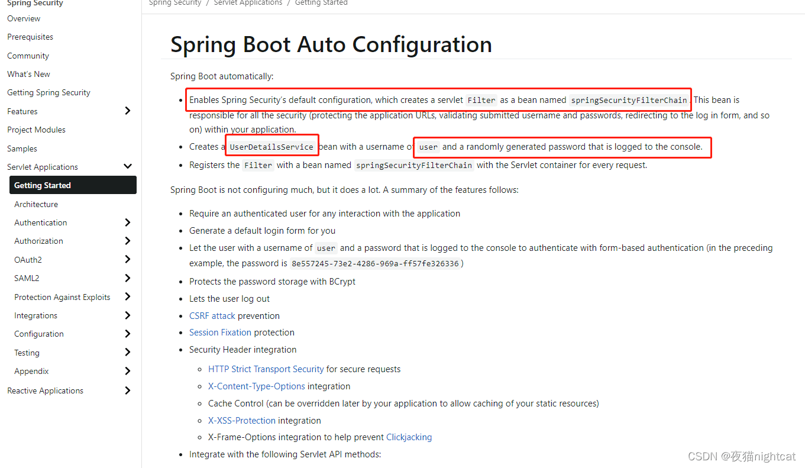
Task: Expand the Appendix chevron
Action: coord(128,371)
